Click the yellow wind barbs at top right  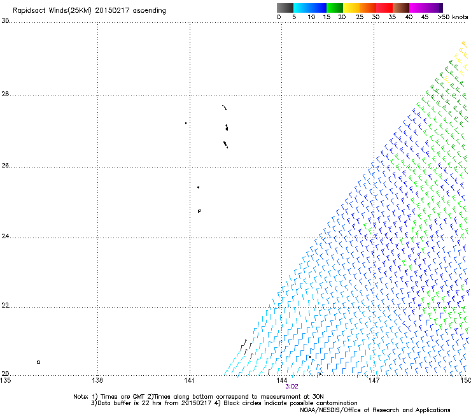tap(461, 57)
